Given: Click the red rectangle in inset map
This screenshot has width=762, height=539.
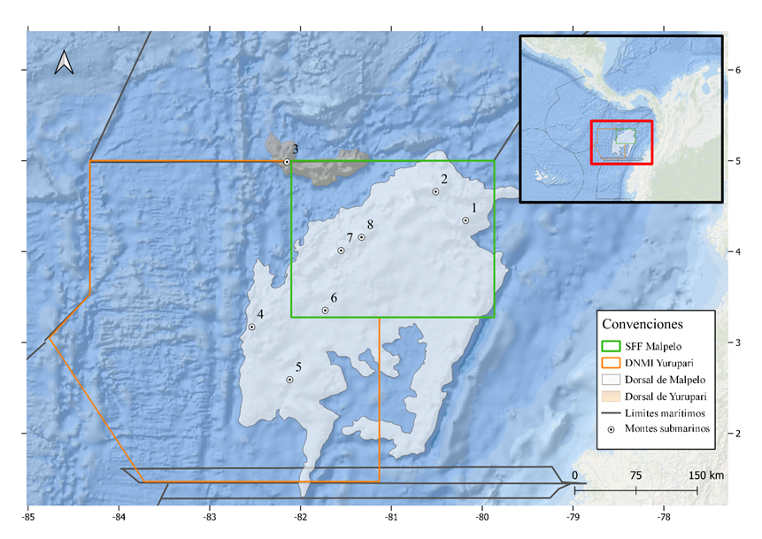Looking at the screenshot, I should click(621, 142).
